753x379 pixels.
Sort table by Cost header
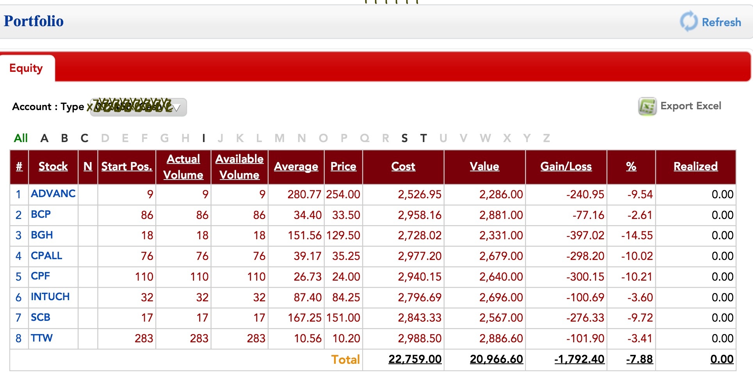click(403, 167)
